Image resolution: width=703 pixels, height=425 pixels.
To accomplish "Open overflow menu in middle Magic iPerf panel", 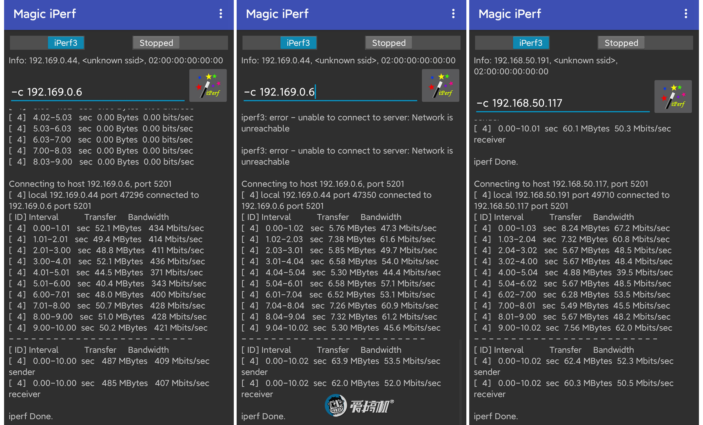I will [453, 14].
